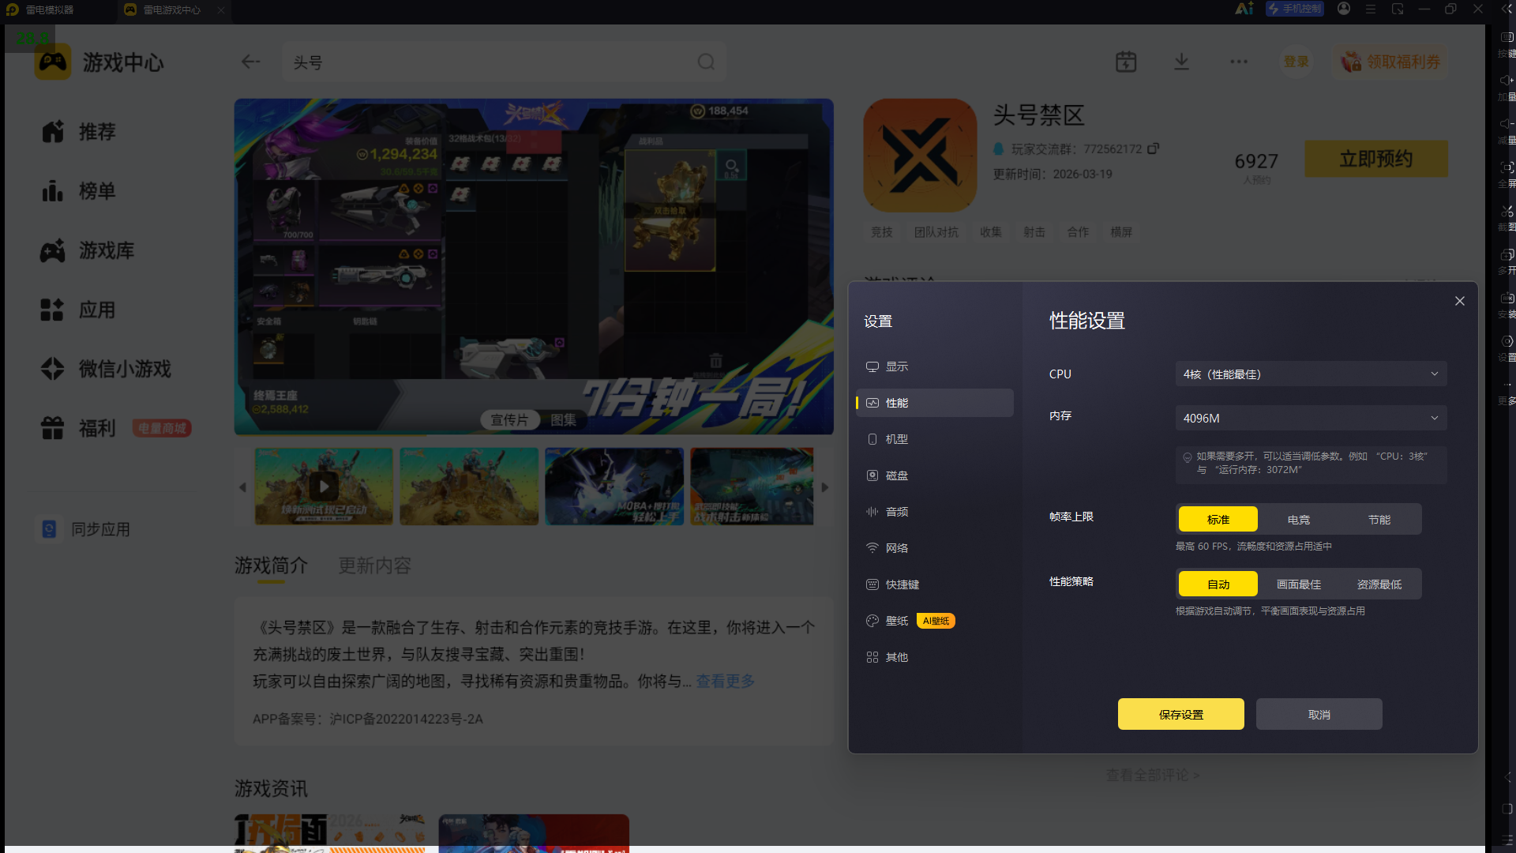Select 节能 frame rate option
The image size is (1516, 853).
1379,519
